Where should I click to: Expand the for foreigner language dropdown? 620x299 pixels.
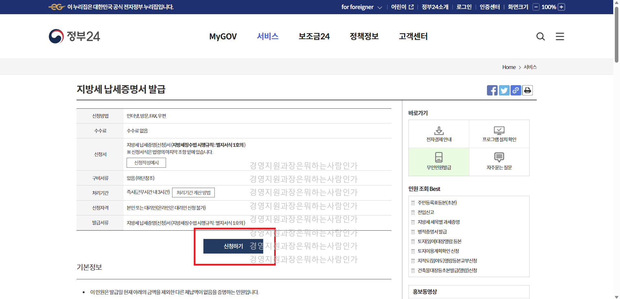pos(361,7)
